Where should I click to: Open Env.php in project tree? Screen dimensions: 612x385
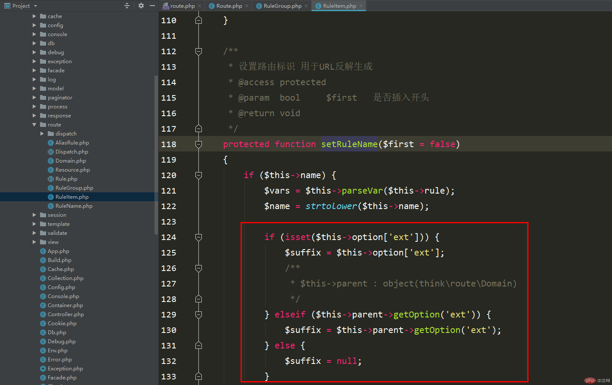tap(57, 351)
